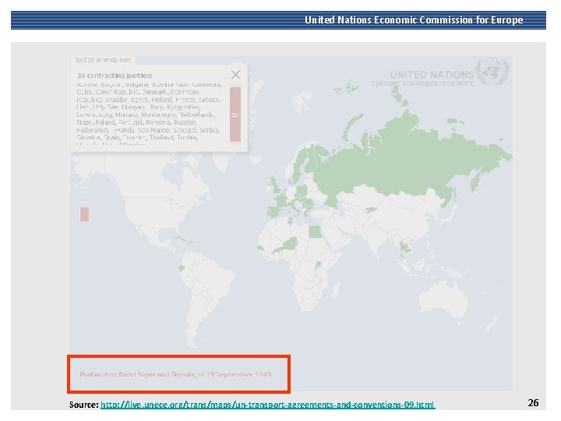The height and width of the screenshot is (421, 561).
Task: Click Niger highlighted on the map
Action: pos(291,244)
